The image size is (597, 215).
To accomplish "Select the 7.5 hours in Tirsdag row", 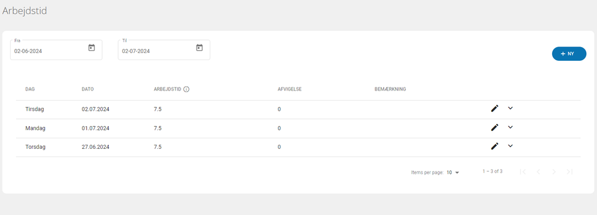I will (158, 109).
